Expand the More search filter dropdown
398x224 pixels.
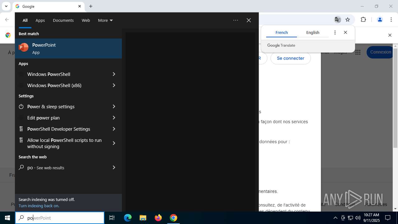tap(105, 20)
